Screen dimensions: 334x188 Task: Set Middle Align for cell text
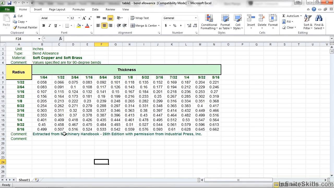click(x=104, y=18)
